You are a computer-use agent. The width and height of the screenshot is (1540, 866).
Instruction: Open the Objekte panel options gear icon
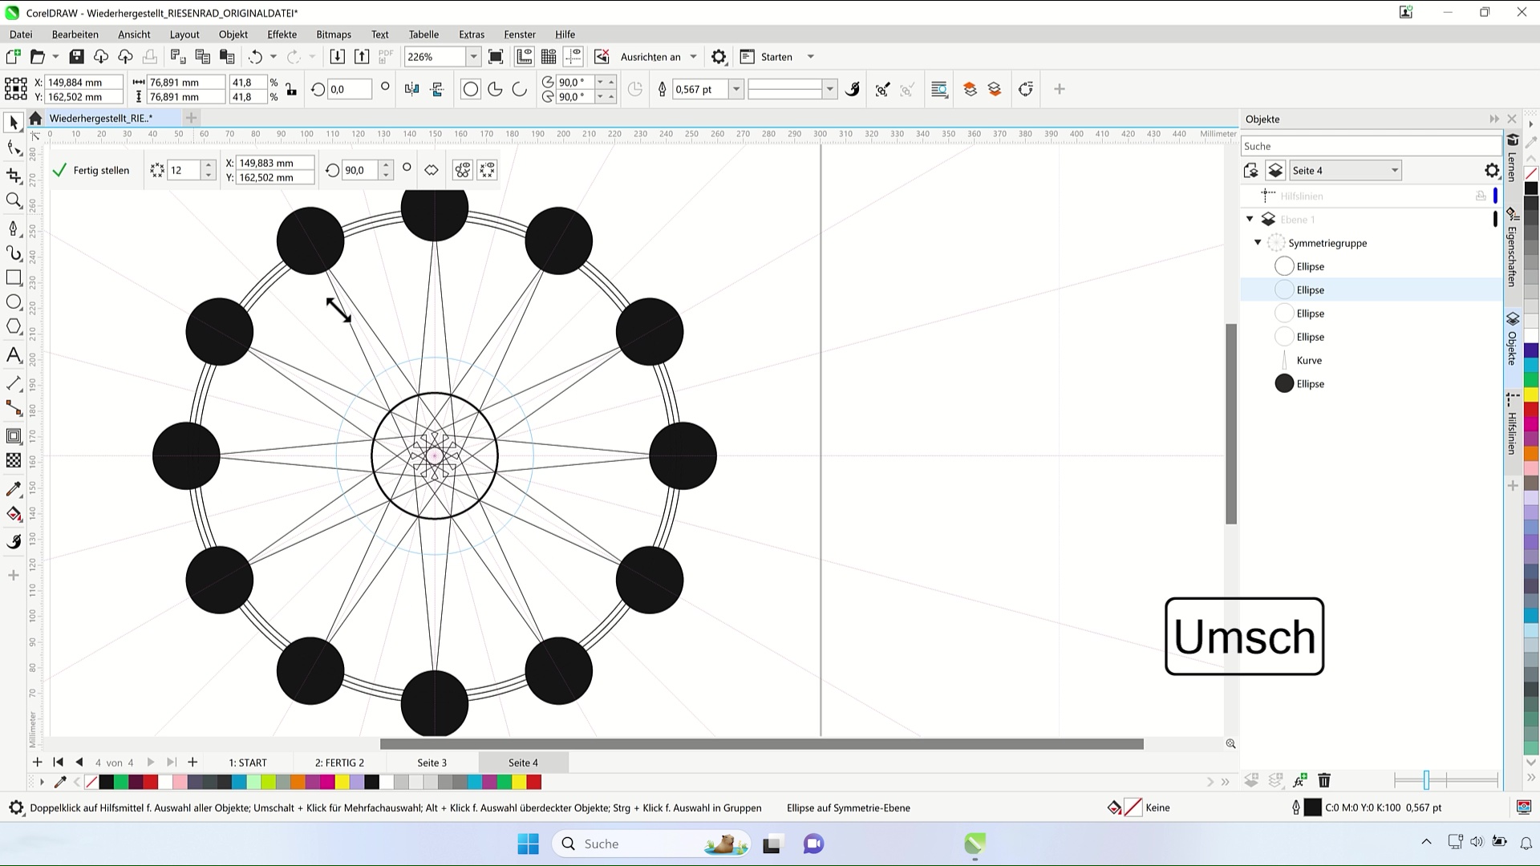point(1491,170)
